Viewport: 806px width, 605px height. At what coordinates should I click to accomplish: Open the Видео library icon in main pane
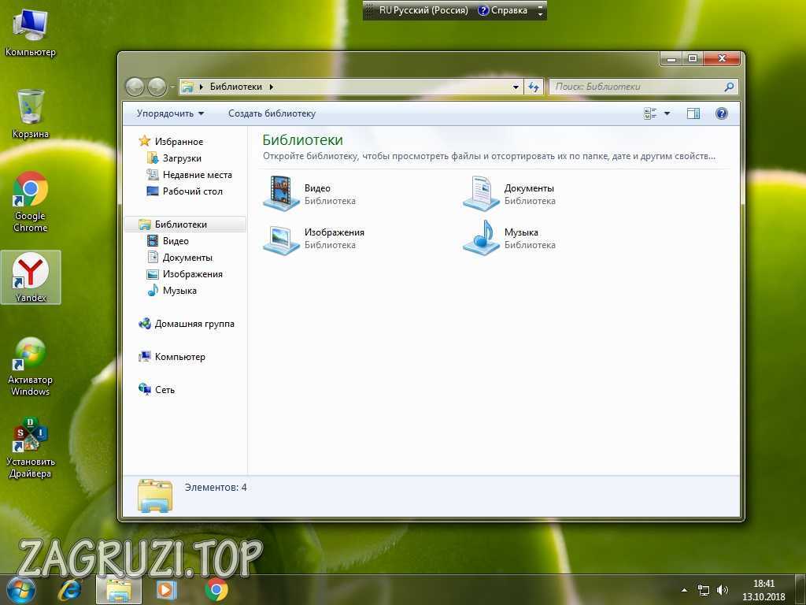click(x=281, y=194)
